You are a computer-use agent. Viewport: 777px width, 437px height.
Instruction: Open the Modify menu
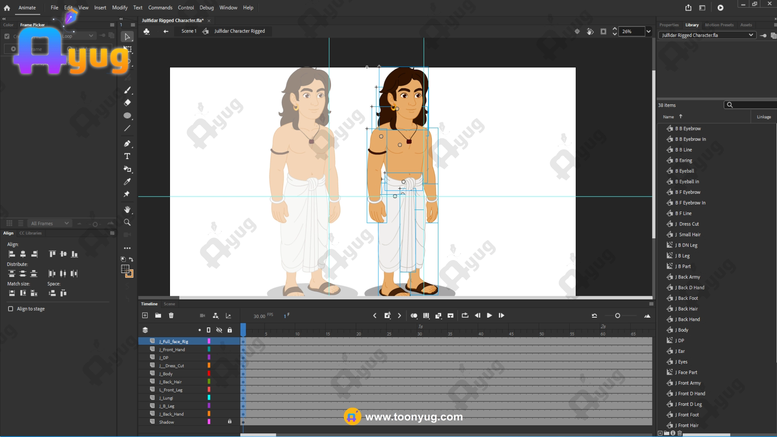click(119, 8)
